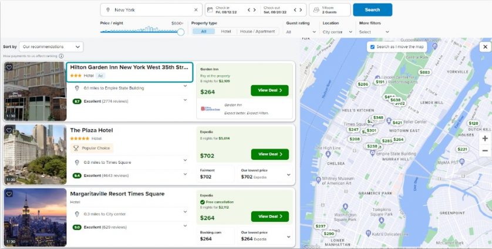Viewport: 492px width, 249px height.
Task: Zoom in on the map
Action: coord(485,139)
